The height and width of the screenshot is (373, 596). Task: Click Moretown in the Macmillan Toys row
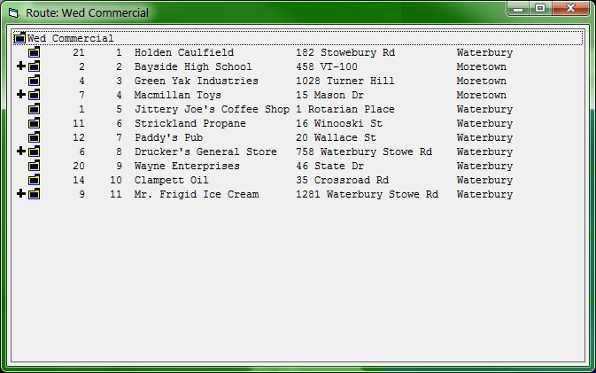(x=482, y=95)
